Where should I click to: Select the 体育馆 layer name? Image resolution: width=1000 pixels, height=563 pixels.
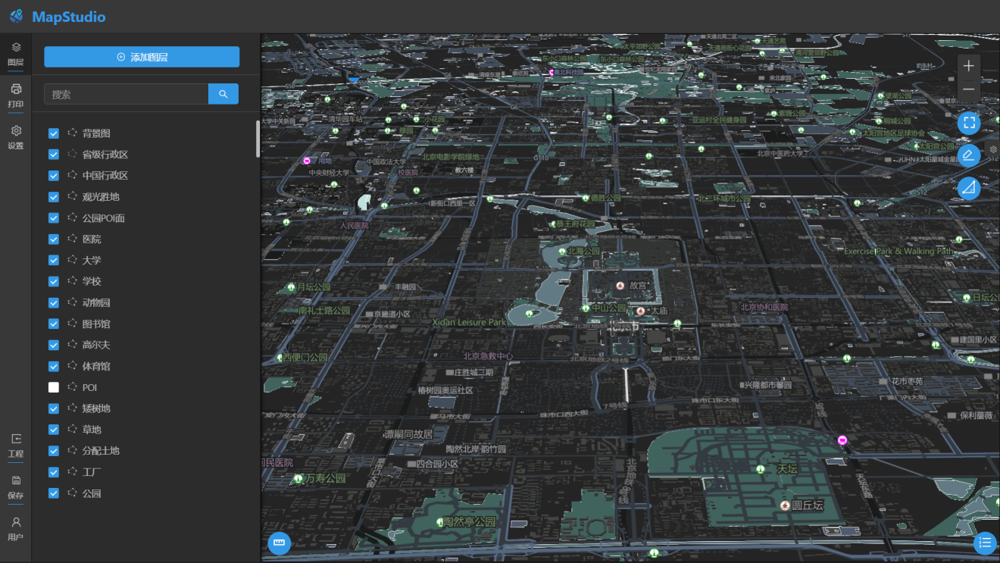[96, 366]
